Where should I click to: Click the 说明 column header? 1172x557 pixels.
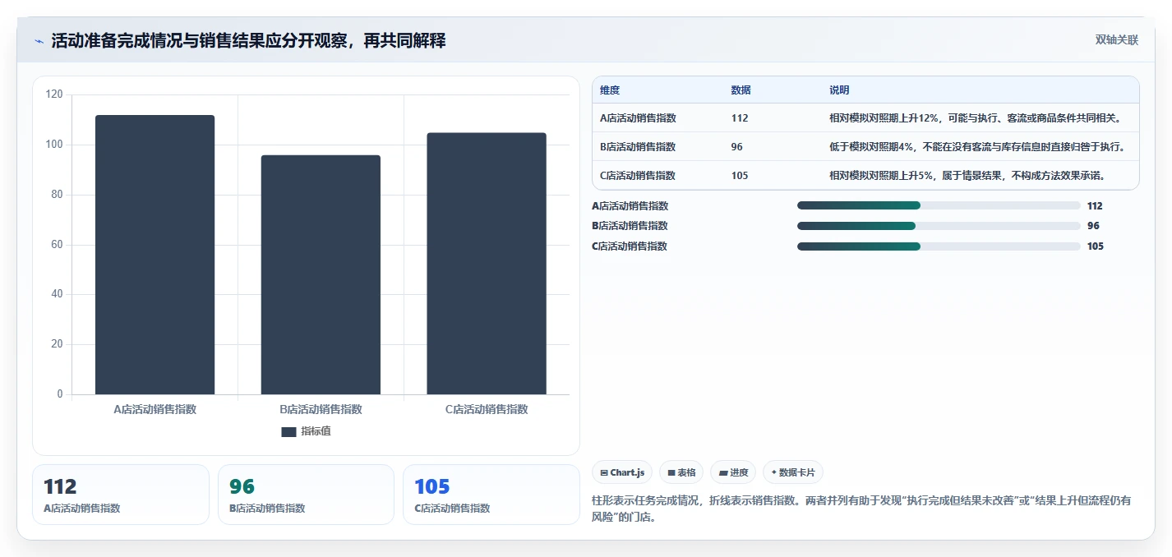[x=839, y=90]
